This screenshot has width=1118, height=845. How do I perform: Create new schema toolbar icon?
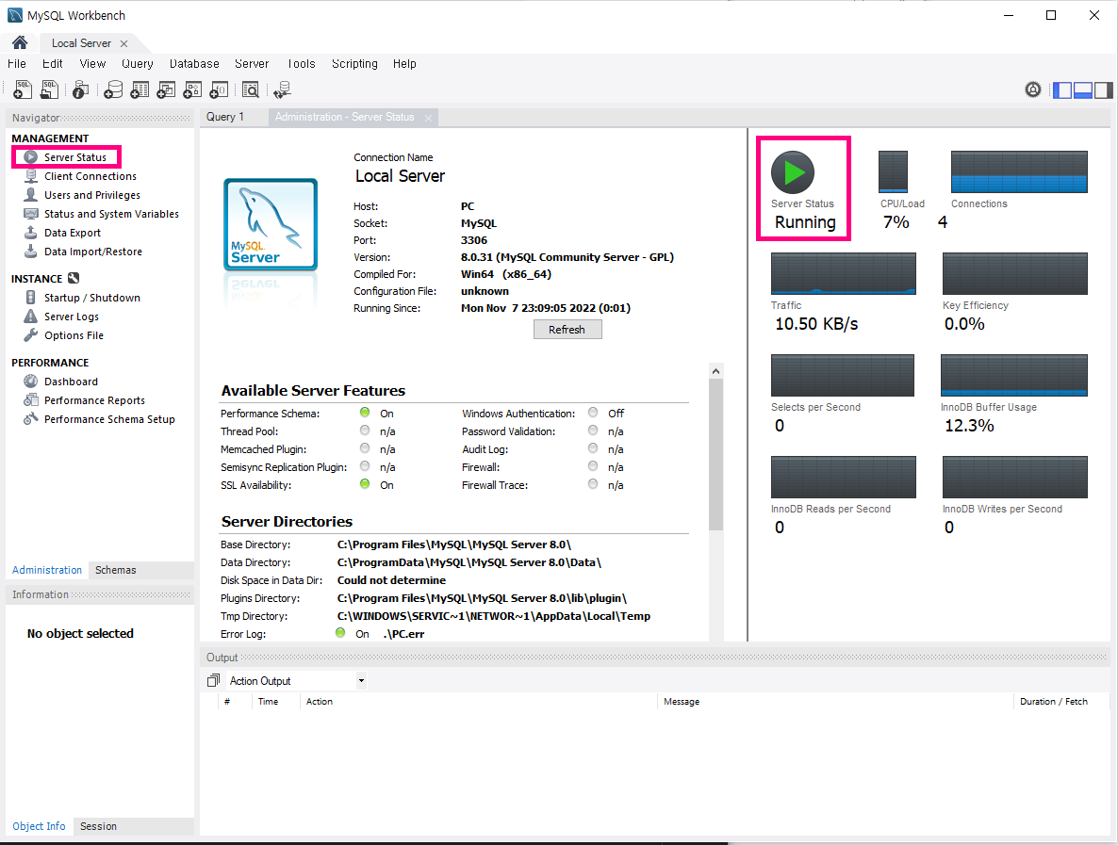click(x=113, y=89)
